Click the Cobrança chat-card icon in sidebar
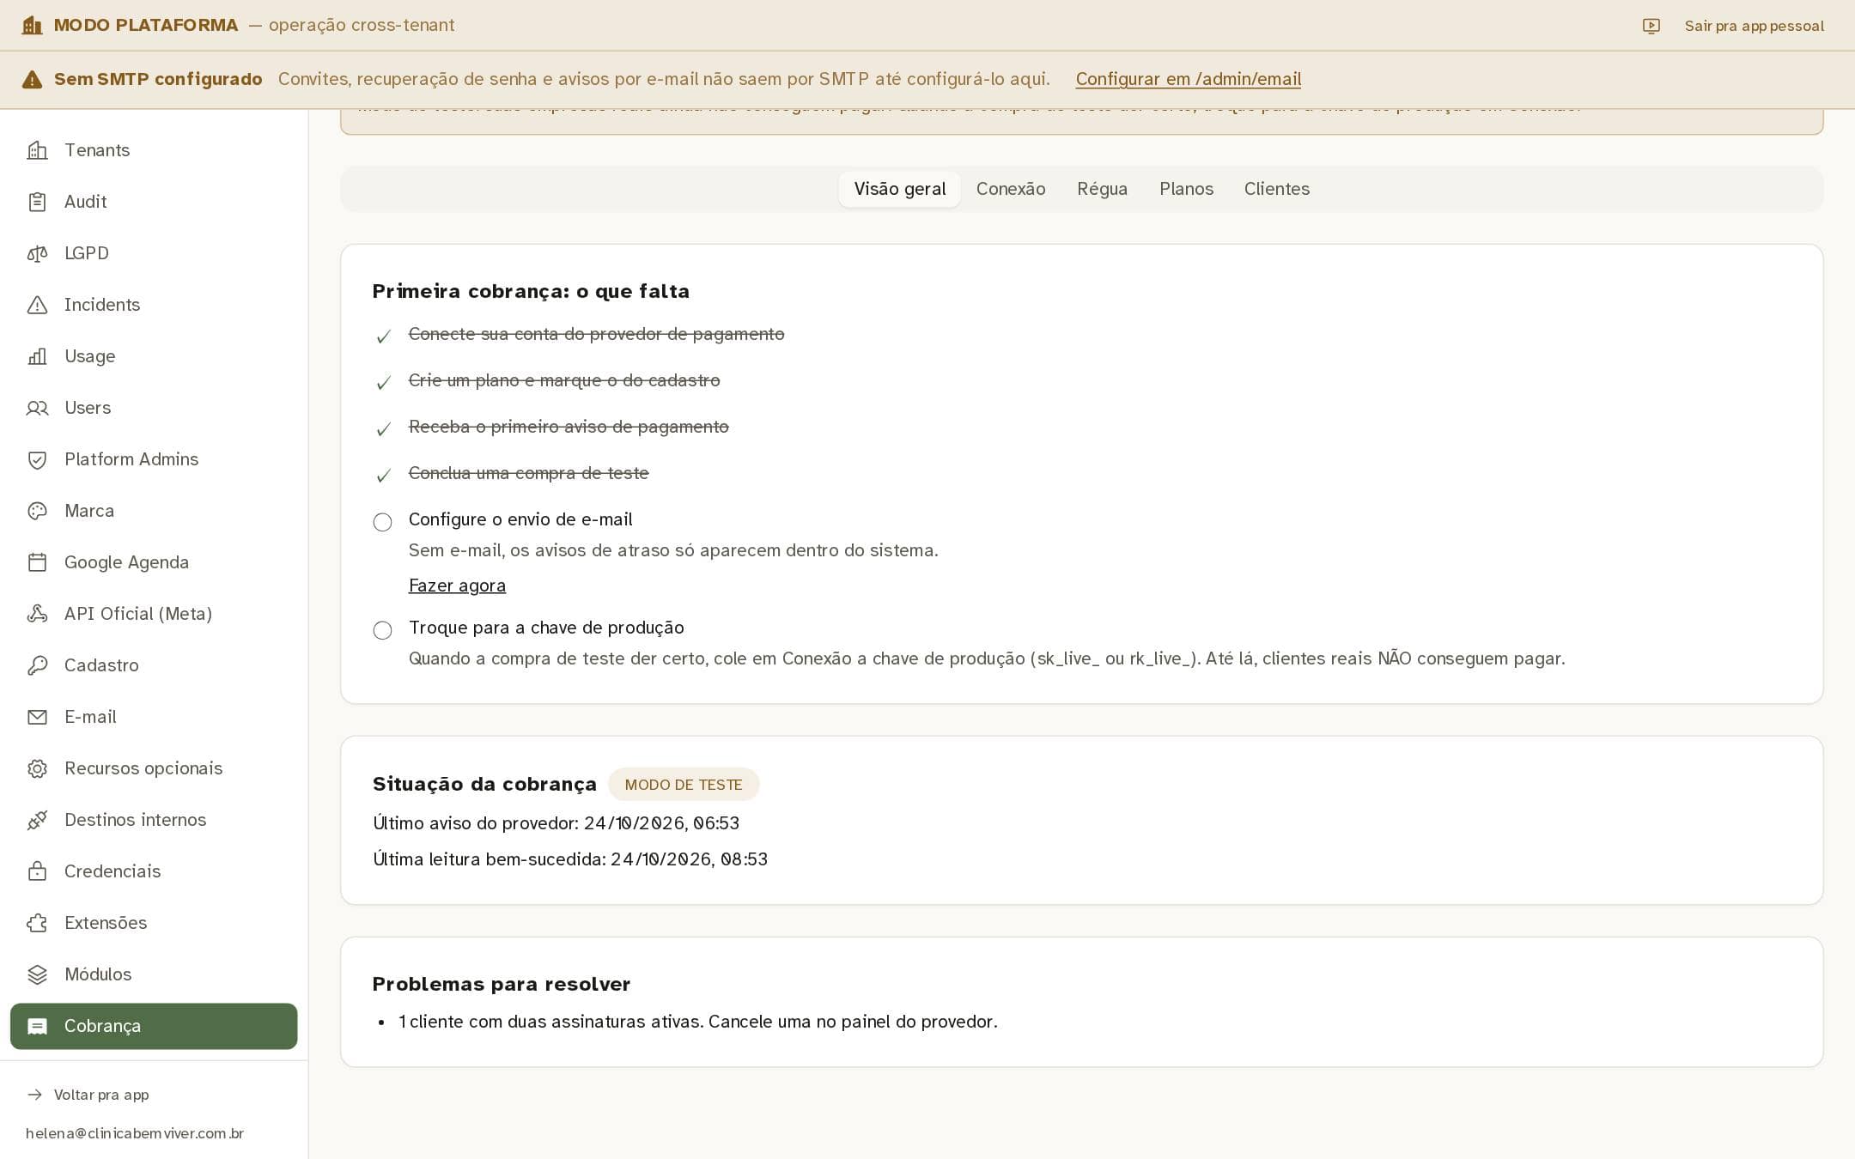The height and width of the screenshot is (1159, 1855). click(37, 1026)
